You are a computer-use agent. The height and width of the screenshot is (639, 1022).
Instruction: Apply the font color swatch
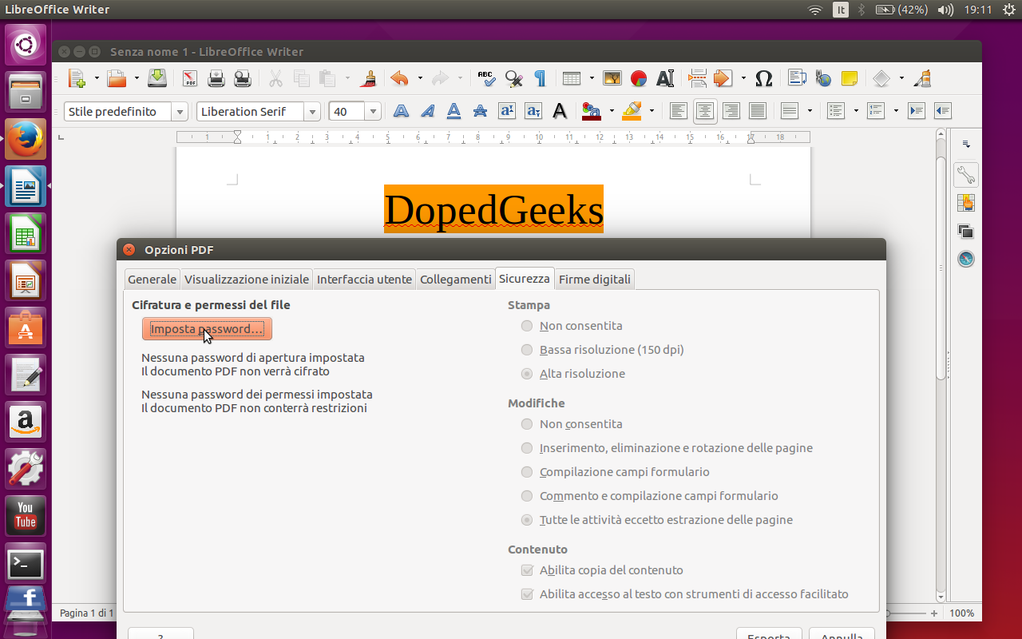click(x=592, y=111)
